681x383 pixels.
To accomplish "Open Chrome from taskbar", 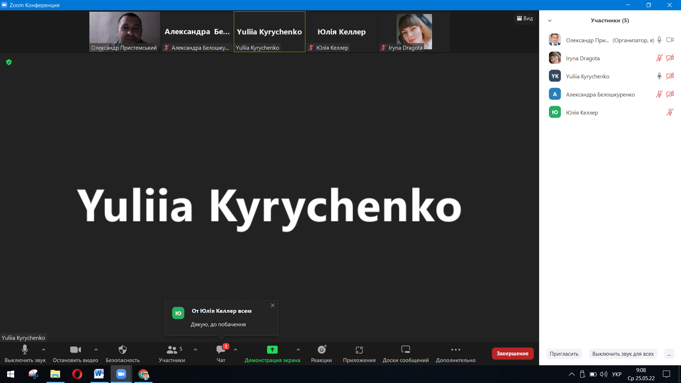I will (x=143, y=374).
